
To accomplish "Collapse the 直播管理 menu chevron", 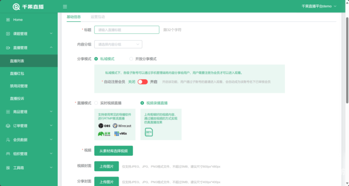I will tap(51, 48).
